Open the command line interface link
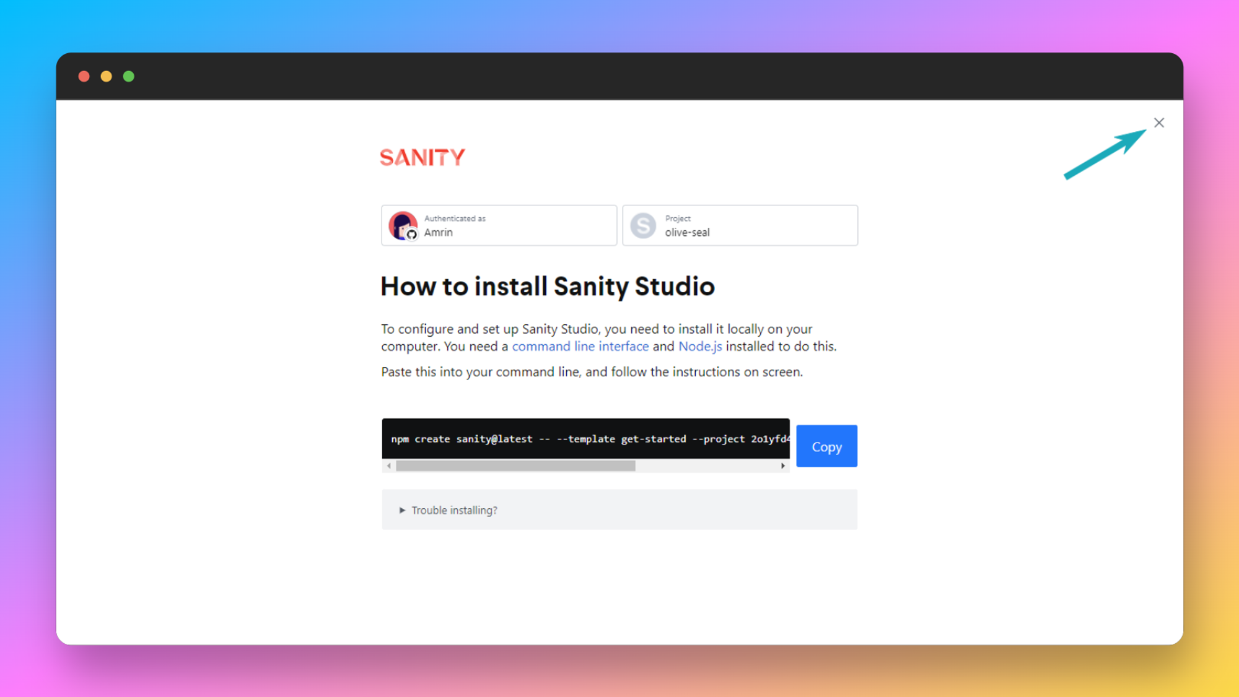The width and height of the screenshot is (1239, 697). [x=580, y=346]
